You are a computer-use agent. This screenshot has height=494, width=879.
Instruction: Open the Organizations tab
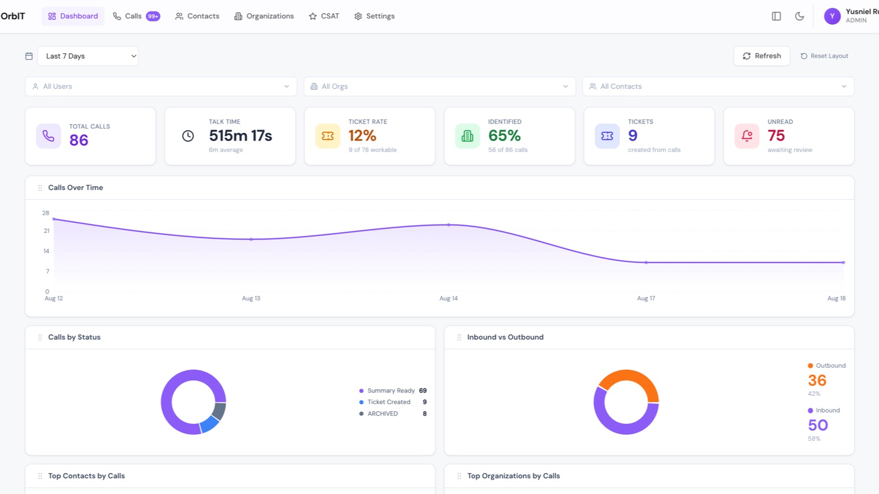[x=264, y=16]
